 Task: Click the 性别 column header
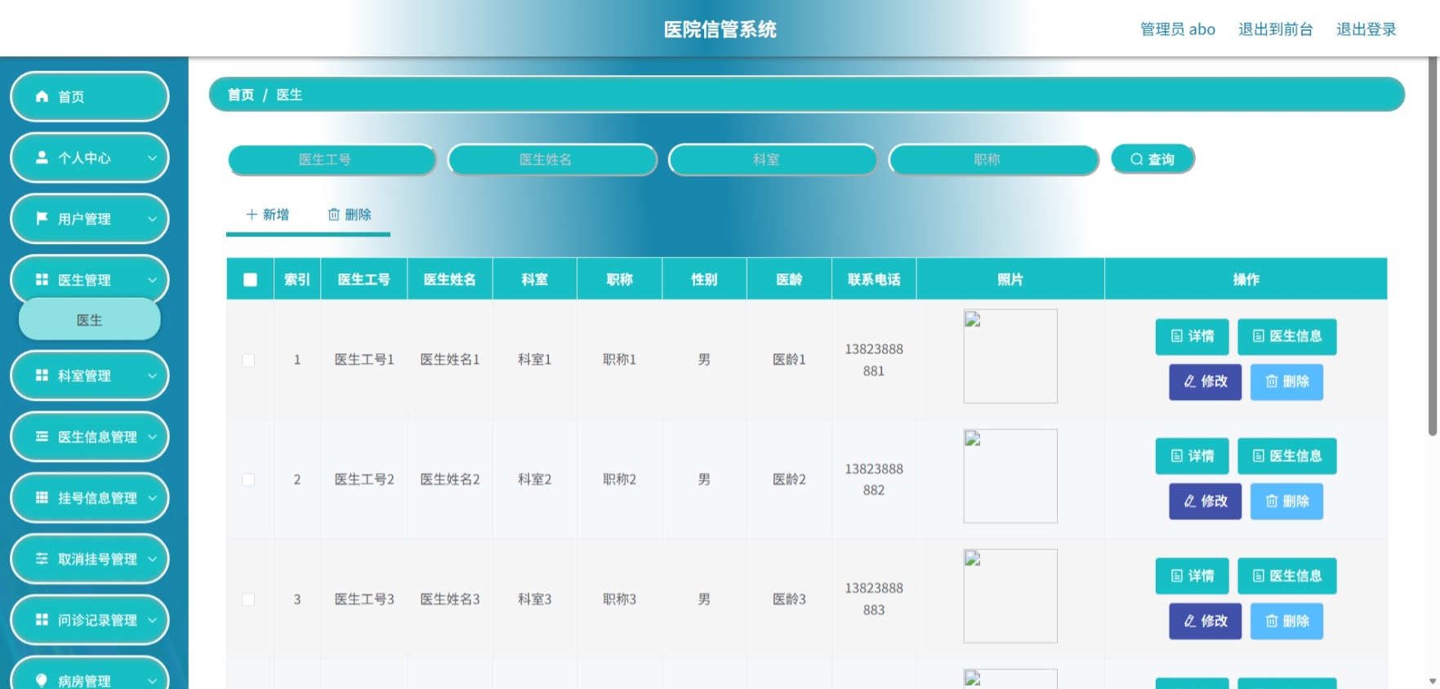pos(704,279)
